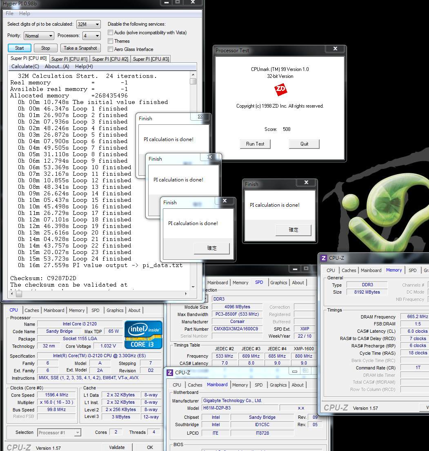The height and width of the screenshot is (451, 429).
Task: Open the Priority Normal dropdown
Action: [39, 35]
